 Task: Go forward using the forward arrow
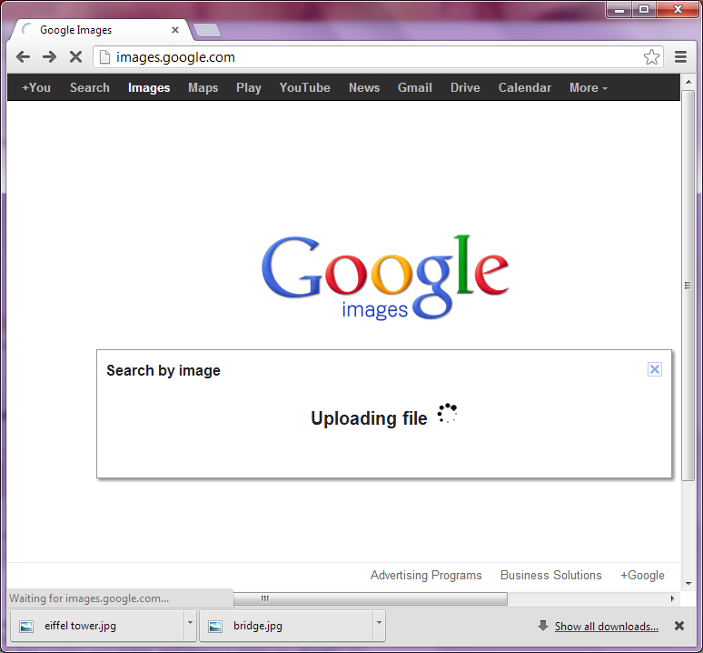tap(49, 57)
